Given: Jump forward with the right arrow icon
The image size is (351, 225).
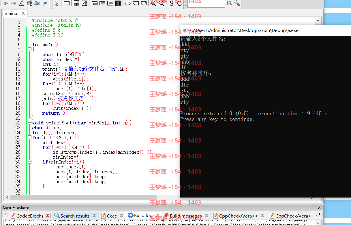Looking at the screenshot, I should (14, 3).
